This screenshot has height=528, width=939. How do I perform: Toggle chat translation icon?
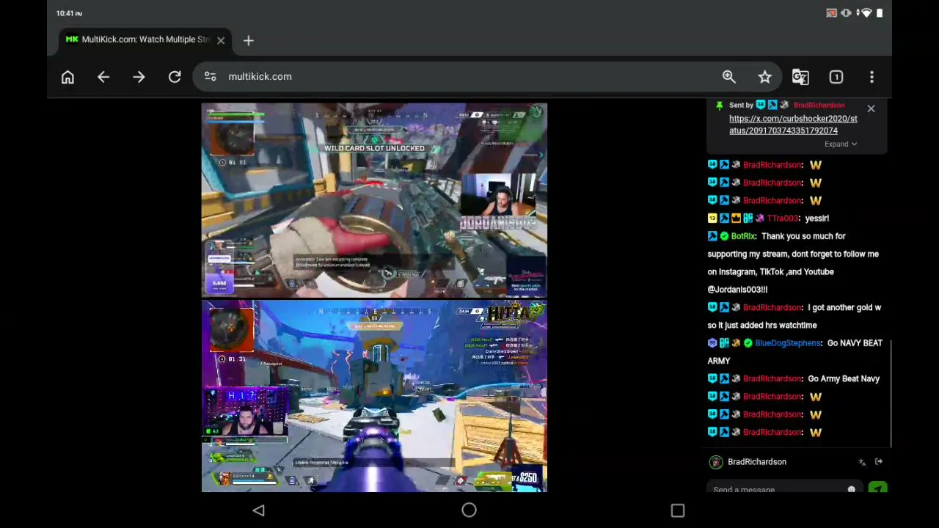click(x=862, y=462)
